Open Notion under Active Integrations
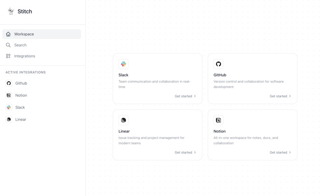Viewport: 320px width, 196px height. coord(21,95)
